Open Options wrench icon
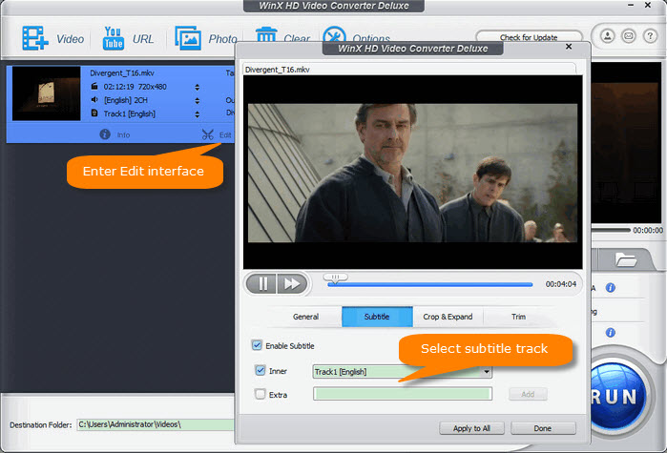This screenshot has height=453, width=667. [334, 34]
